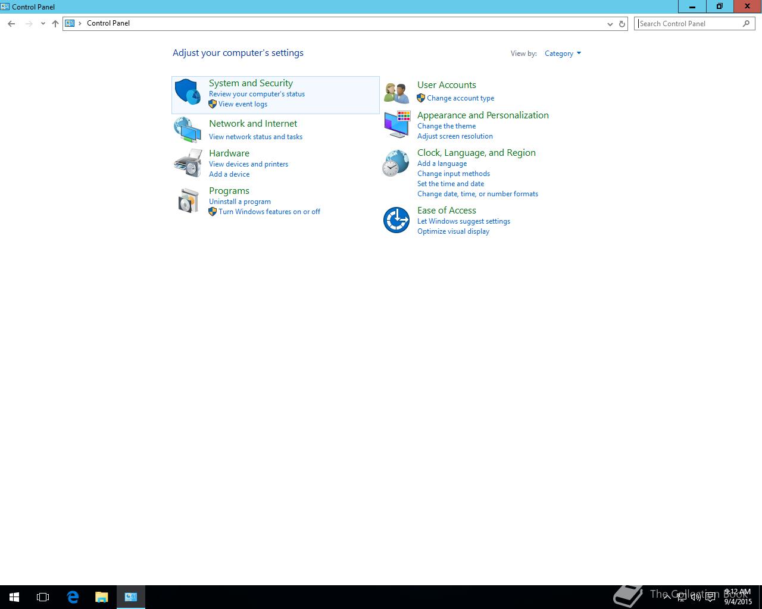
Task: Click Adjust screen resolution link
Action: [x=455, y=136]
